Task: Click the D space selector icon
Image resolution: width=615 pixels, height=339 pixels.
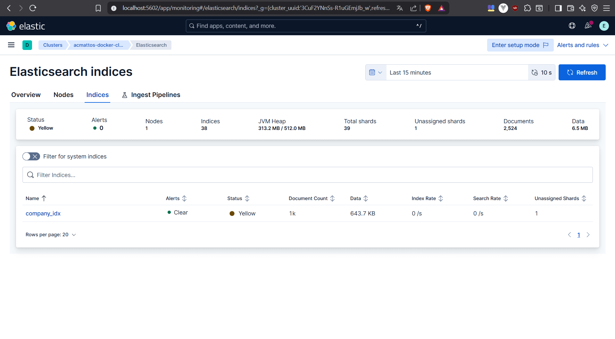Action: (x=27, y=45)
